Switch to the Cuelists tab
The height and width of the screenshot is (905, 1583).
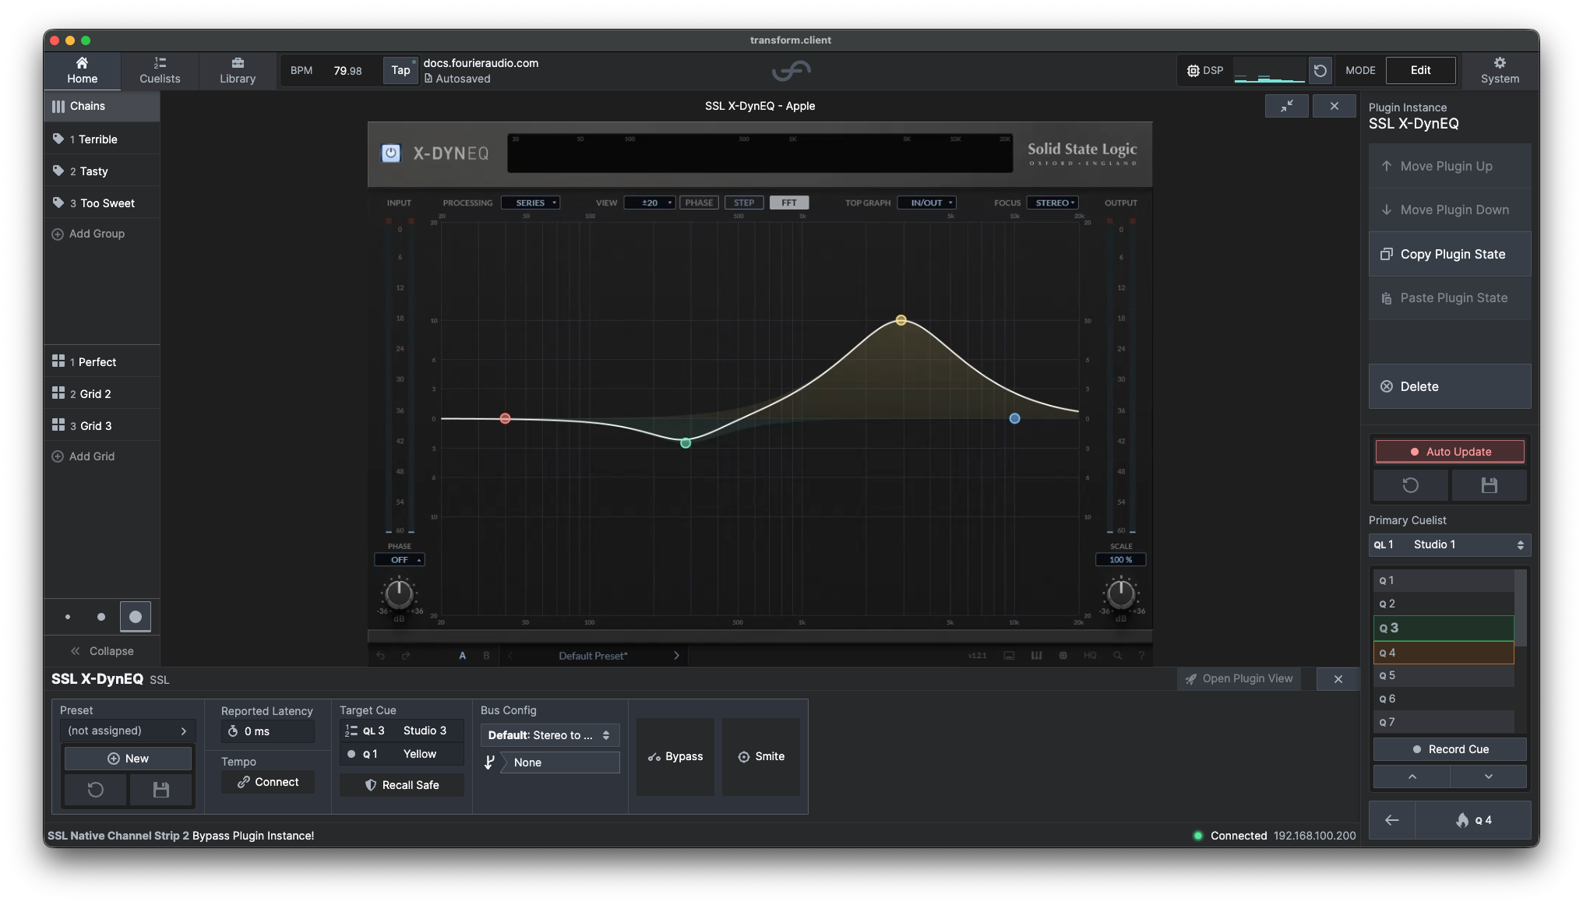pos(160,70)
